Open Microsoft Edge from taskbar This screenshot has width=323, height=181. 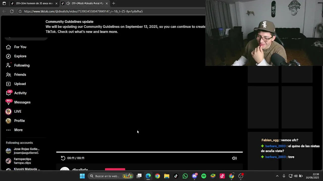[148, 176]
